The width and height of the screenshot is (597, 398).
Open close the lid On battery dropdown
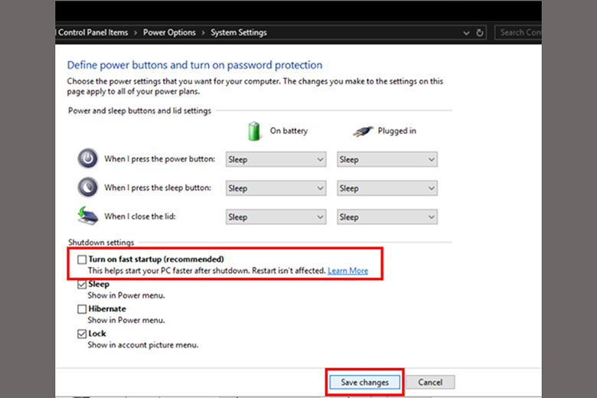pos(276,217)
